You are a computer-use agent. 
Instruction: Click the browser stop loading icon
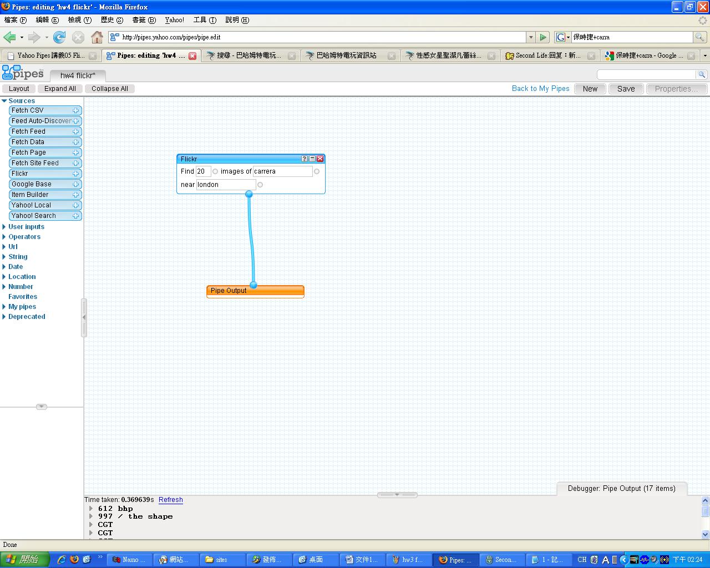click(x=78, y=37)
